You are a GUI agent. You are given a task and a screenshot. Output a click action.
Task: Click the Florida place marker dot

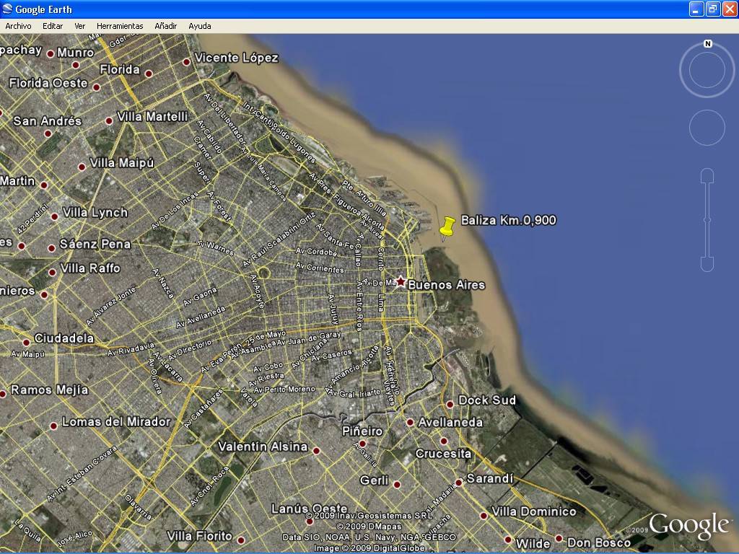point(149,74)
